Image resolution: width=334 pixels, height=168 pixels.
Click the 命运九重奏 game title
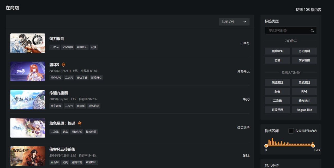tap(59, 93)
